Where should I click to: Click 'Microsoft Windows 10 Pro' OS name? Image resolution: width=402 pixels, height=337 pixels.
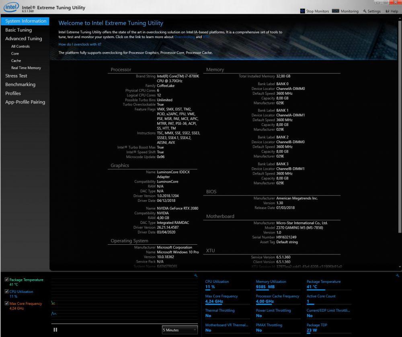178,252
